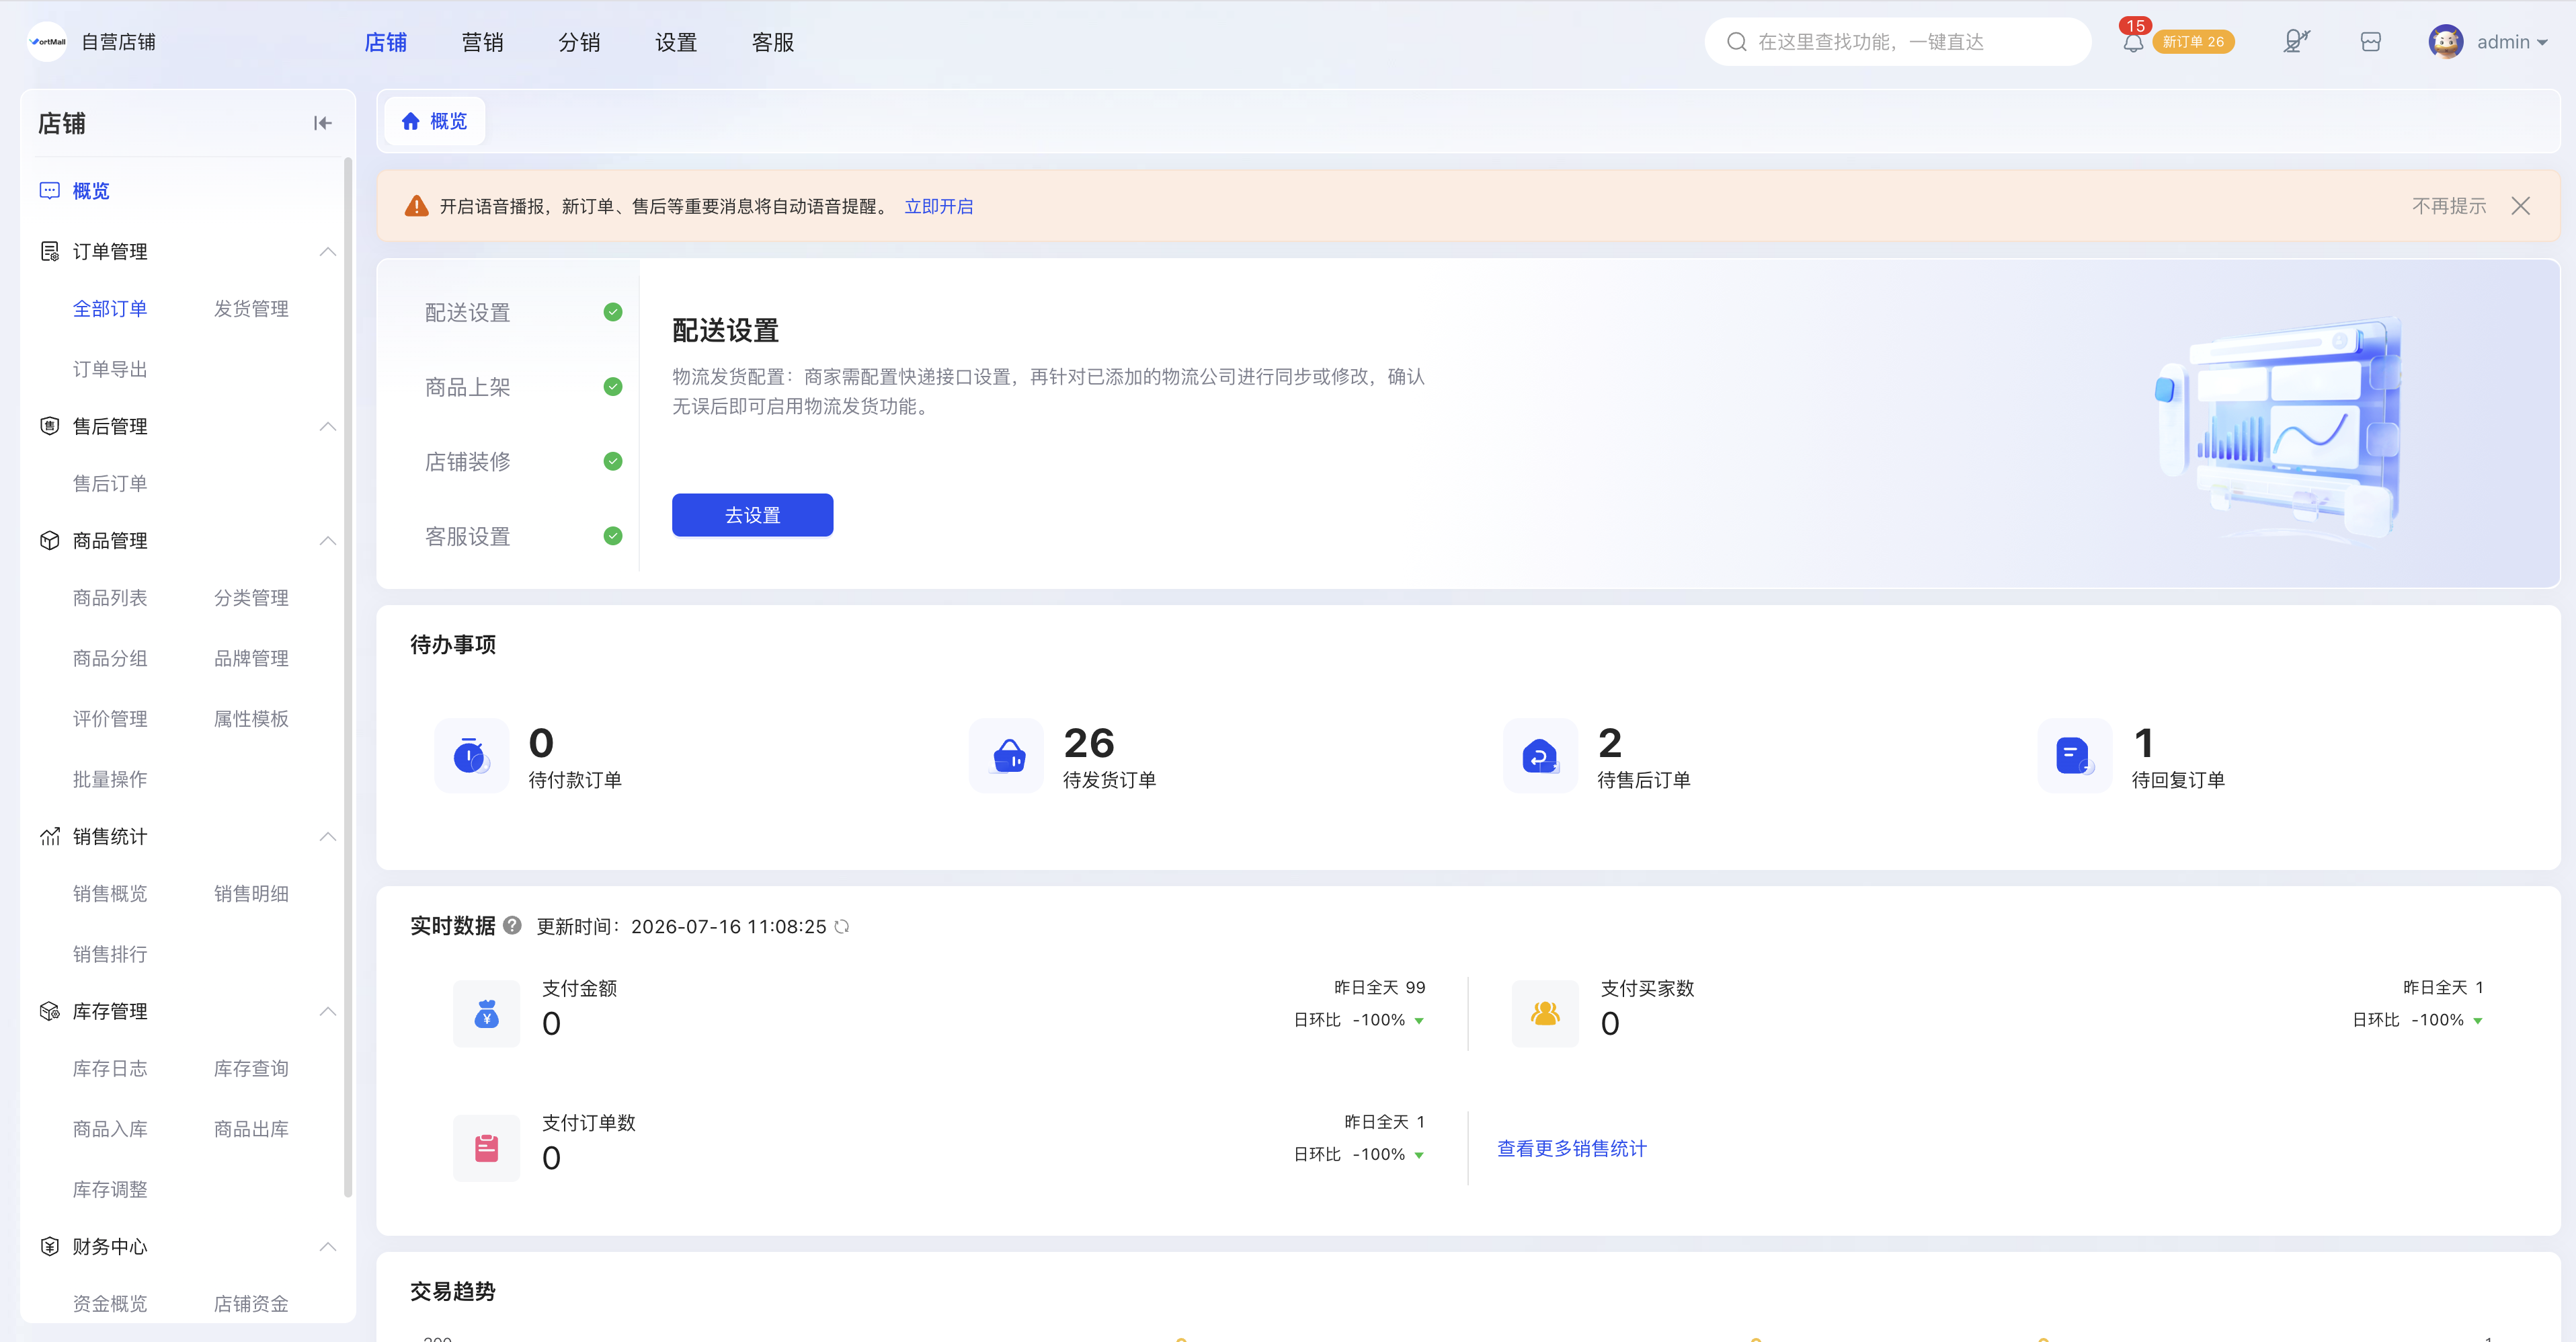Open the 设置 top menu
Viewport: 2576px width, 1342px height.
pos(676,42)
